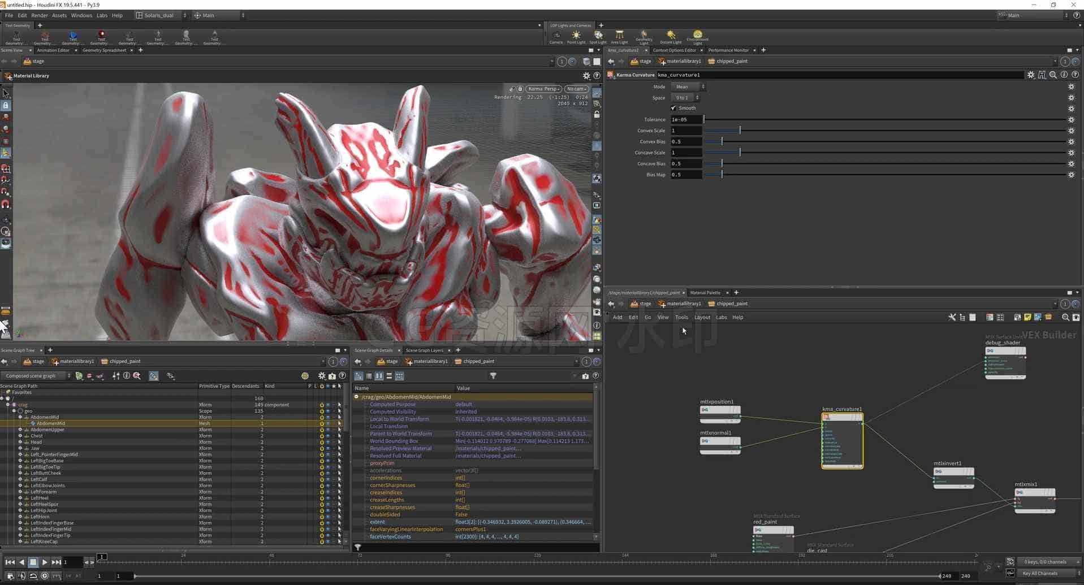The height and width of the screenshot is (585, 1084).
Task: Toggle activation power icon for Head row
Action: 322,442
